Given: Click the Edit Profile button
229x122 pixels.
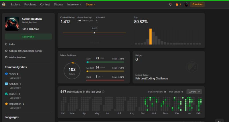Looking at the screenshot, I should click(28, 37).
